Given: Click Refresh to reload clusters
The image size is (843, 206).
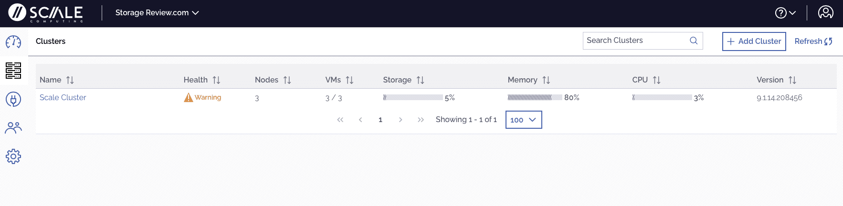Looking at the screenshot, I should [813, 41].
